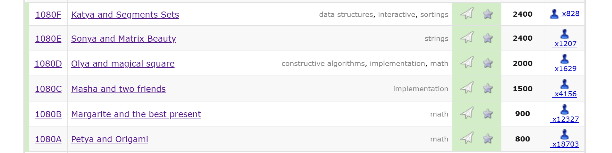Click submit plane icon for Olya and magical square
The width and height of the screenshot is (612, 153).
coord(467,63)
